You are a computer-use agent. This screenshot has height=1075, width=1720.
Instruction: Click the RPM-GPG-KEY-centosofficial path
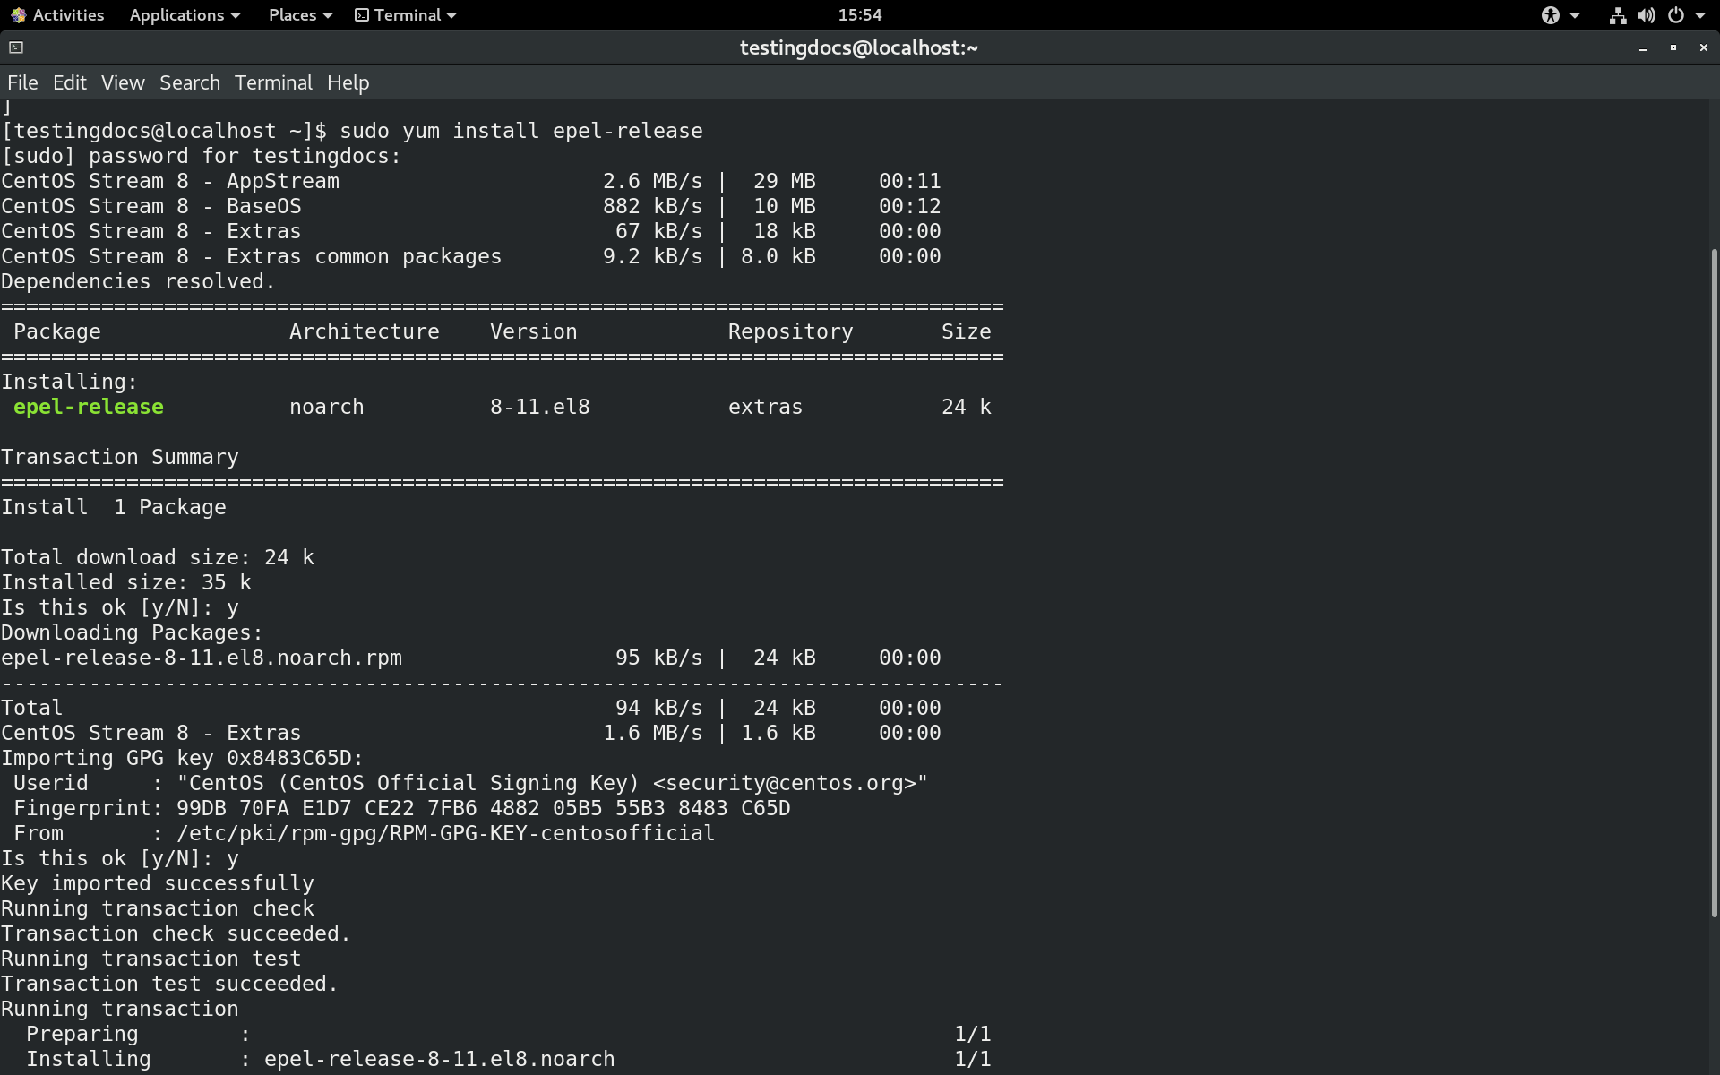point(446,833)
